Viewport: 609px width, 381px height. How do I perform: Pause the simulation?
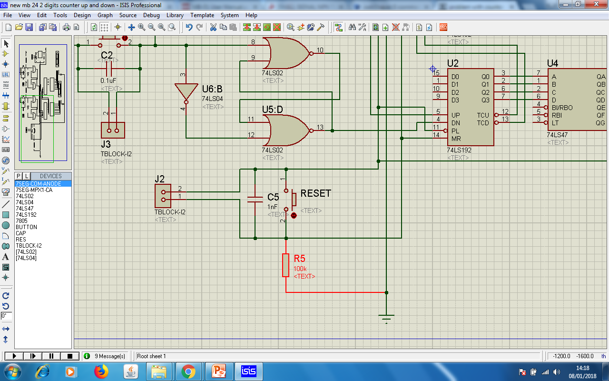tap(51, 356)
